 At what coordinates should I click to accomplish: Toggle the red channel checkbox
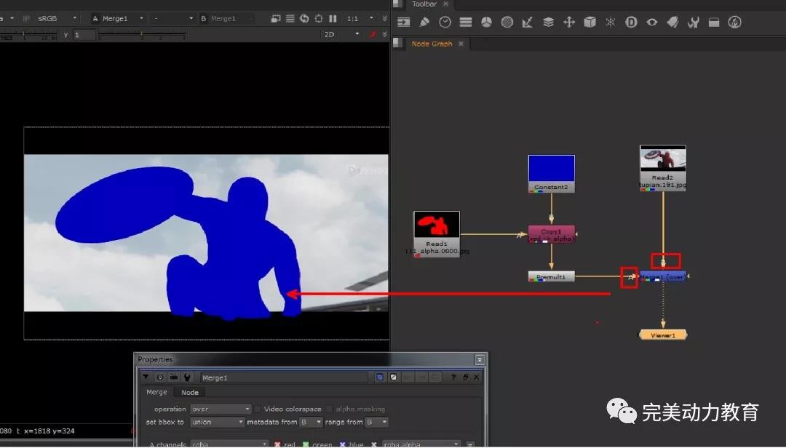278,444
